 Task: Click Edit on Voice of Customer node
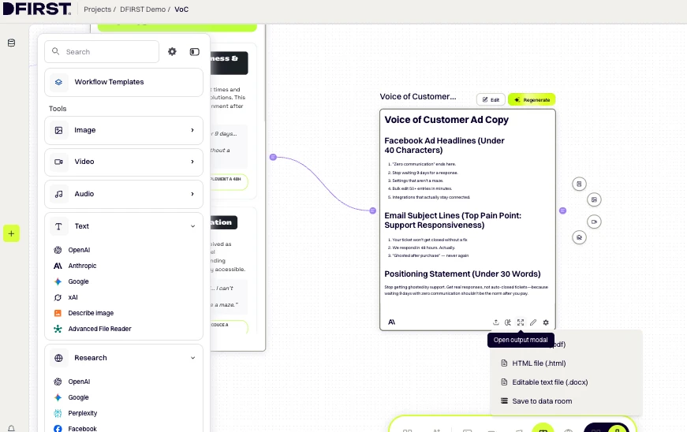tap(491, 100)
